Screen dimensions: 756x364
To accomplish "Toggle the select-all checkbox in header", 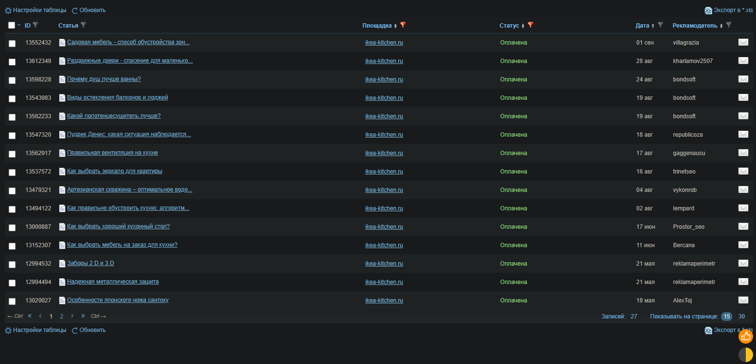I will [12, 25].
